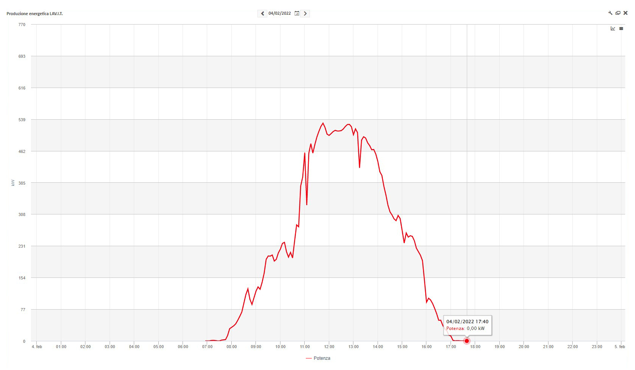Viewport: 635px width, 370px height.
Task: Go to the previous day with left arrow
Action: coord(262,14)
